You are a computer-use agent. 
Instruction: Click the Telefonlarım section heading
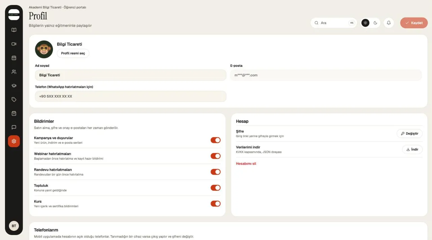[46, 230]
